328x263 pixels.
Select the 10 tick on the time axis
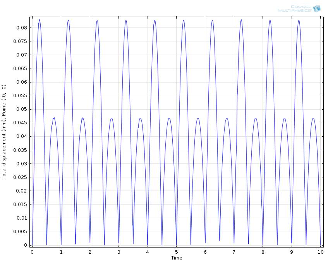320,252
